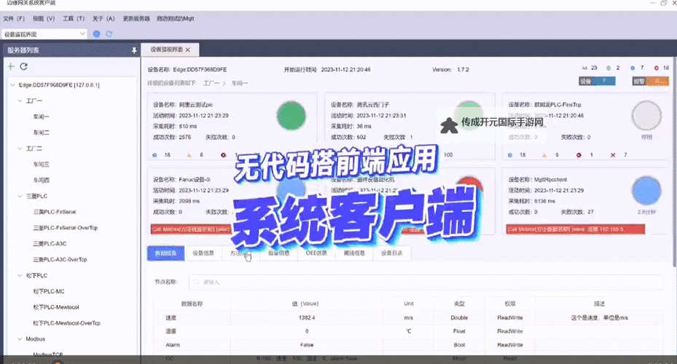Pin the 服务器列表 panel

pos(134,50)
